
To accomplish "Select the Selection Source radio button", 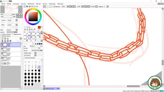I will 1,36.
